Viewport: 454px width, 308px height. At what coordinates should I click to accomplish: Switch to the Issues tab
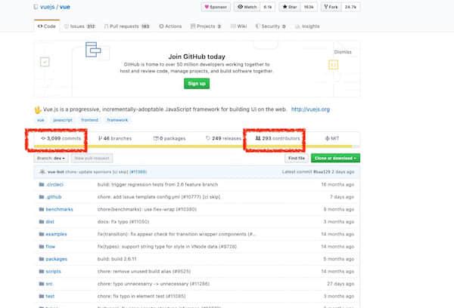point(80,26)
